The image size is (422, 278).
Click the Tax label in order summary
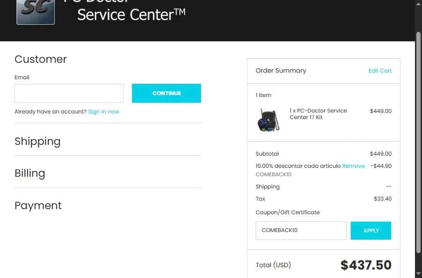coord(260,199)
